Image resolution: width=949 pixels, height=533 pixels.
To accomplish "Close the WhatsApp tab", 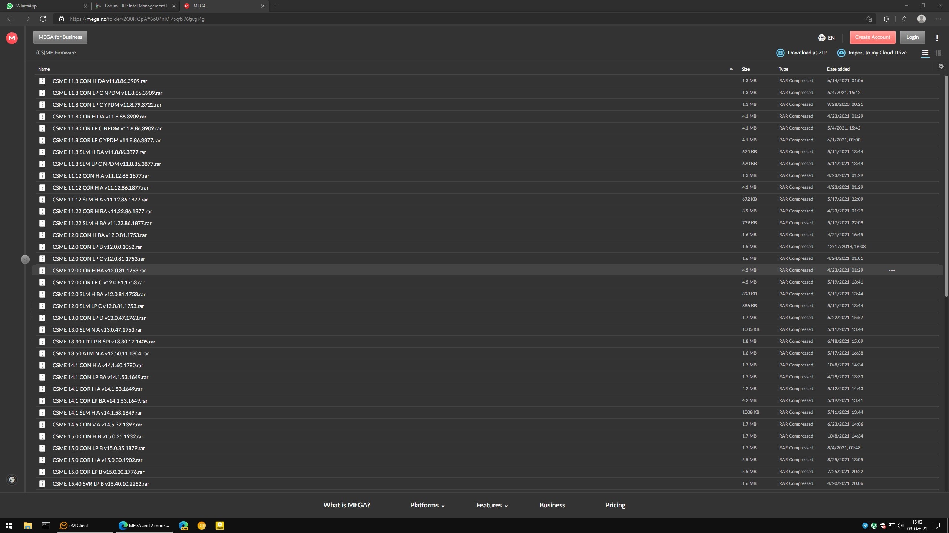I will 85,6.
